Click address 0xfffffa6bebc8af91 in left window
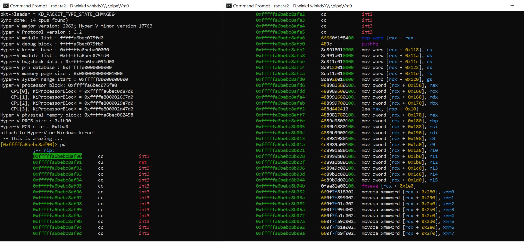 point(57,162)
